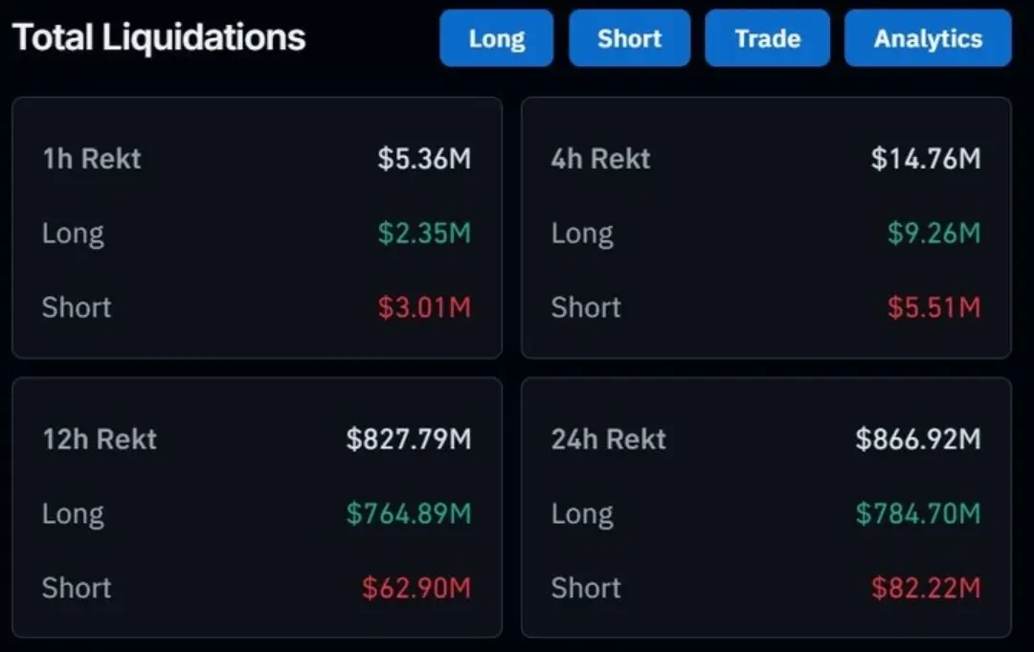Click the 12h short value $62.90M
Screen dimensions: 1034x652
(416, 588)
